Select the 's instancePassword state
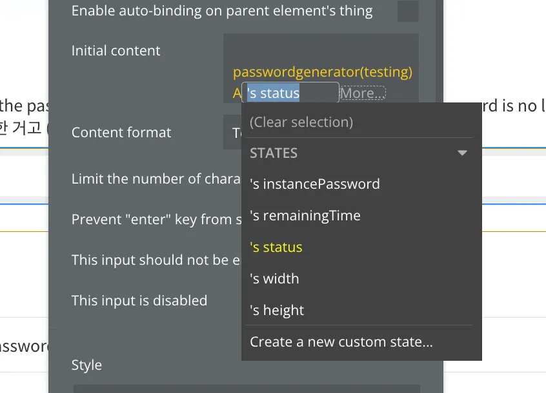This screenshot has height=393, width=546. tap(315, 184)
